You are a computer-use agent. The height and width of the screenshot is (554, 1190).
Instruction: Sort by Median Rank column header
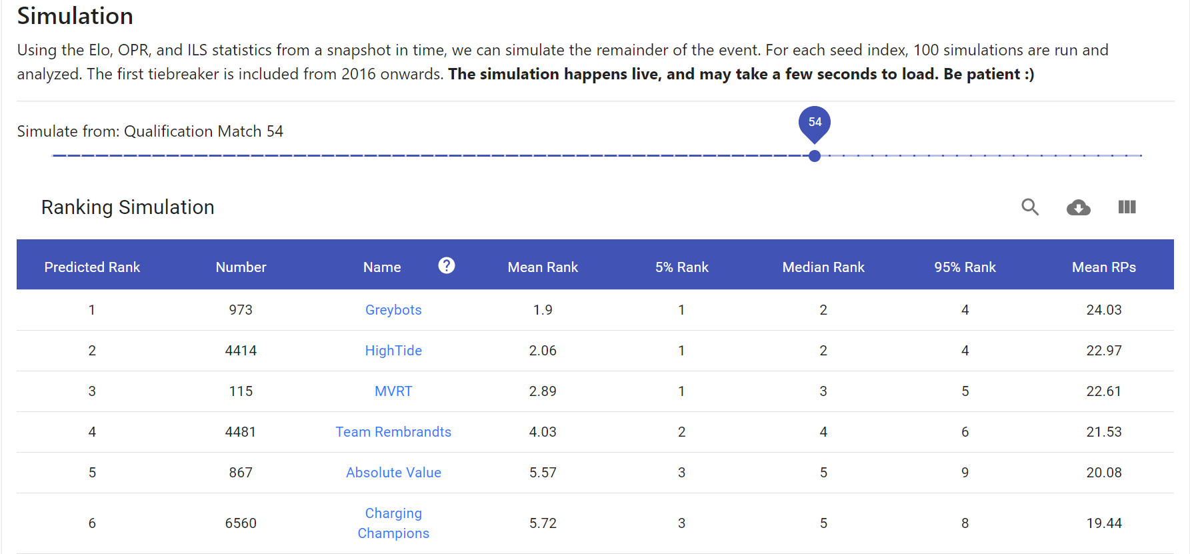click(823, 267)
